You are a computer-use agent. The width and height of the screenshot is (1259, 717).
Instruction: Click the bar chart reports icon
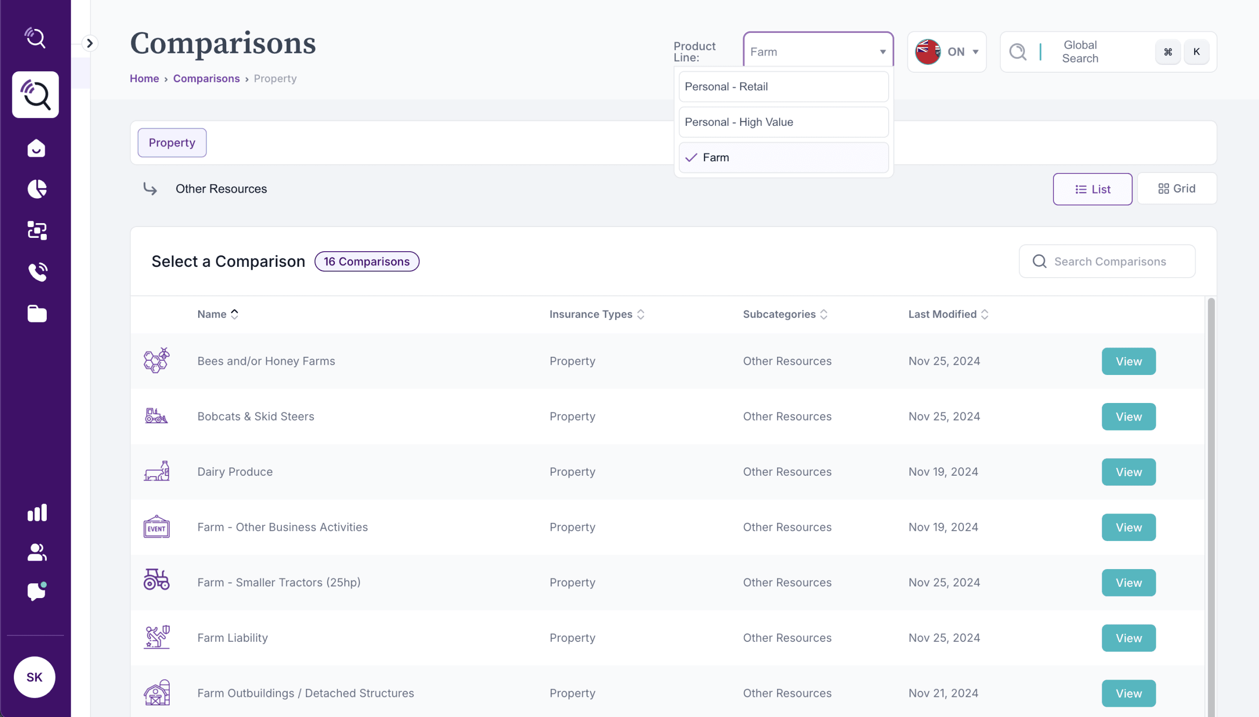[37, 512]
